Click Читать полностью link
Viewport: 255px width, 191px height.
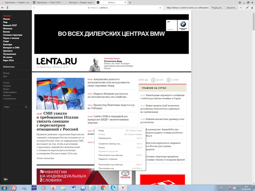[x=45, y=158]
